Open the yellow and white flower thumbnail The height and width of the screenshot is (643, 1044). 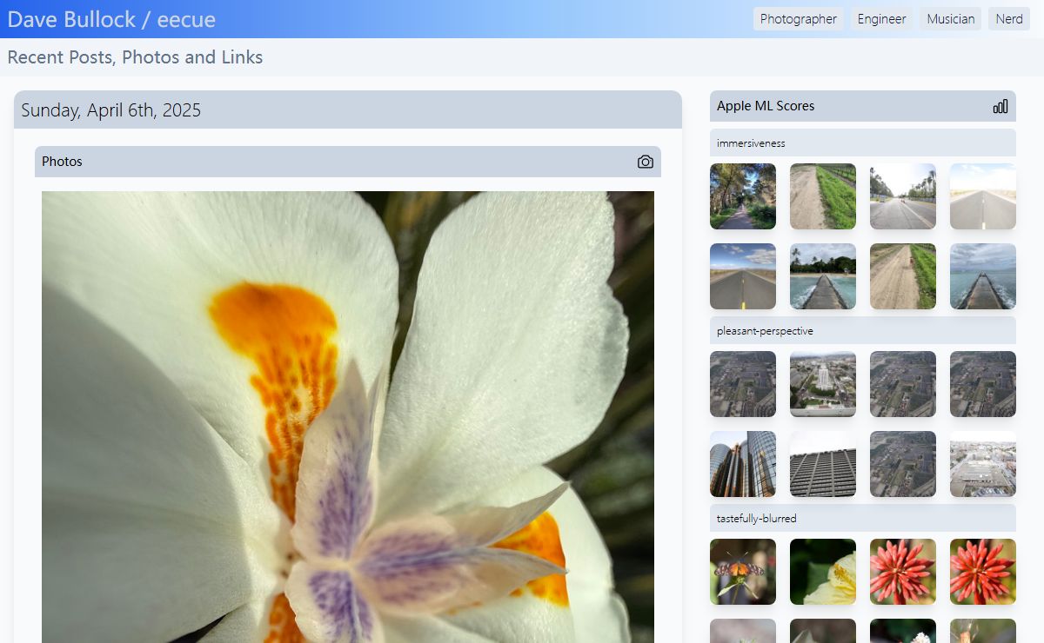tap(823, 572)
